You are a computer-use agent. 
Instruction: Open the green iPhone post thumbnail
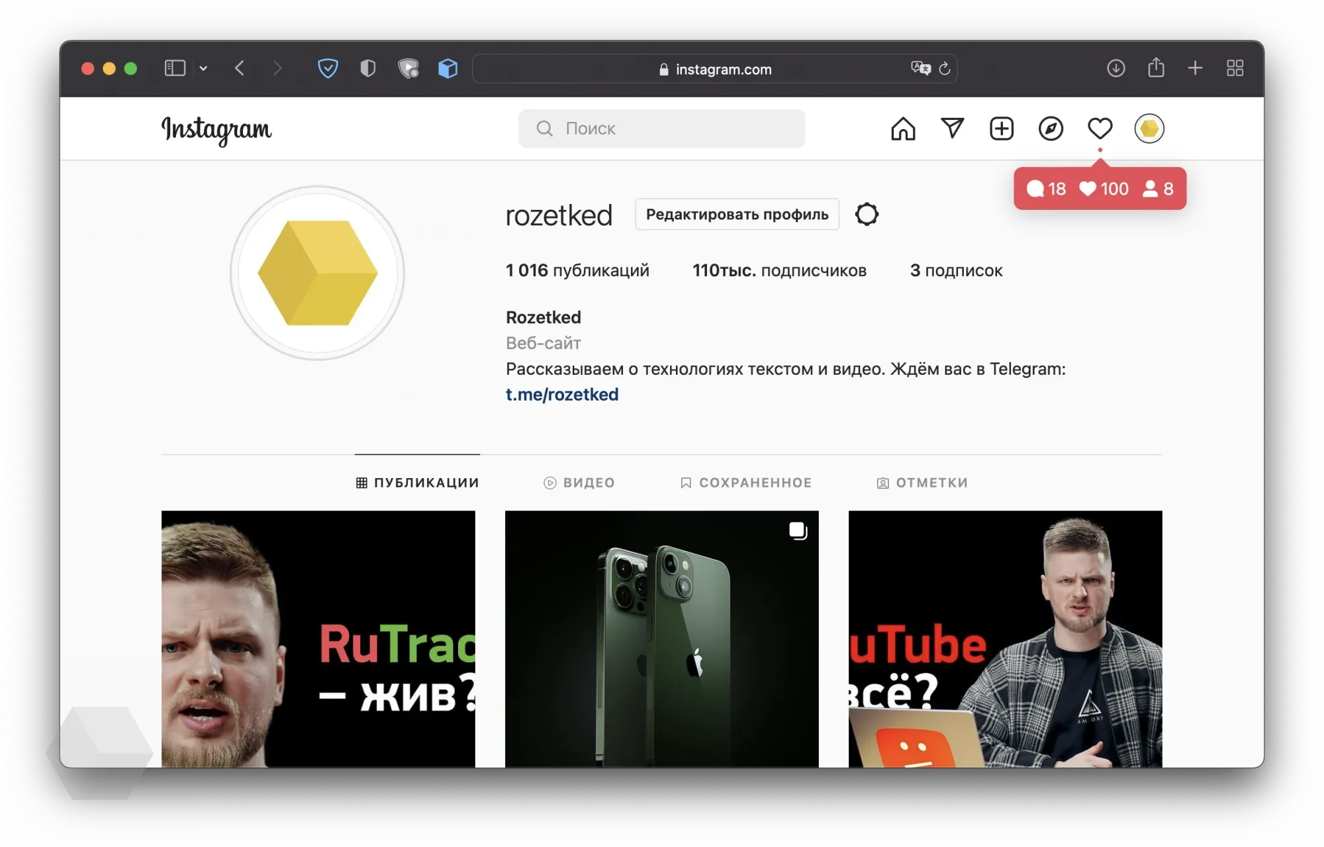click(662, 638)
